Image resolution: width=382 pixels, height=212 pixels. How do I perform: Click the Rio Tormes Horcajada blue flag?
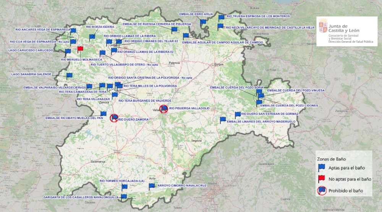[x=124, y=188]
